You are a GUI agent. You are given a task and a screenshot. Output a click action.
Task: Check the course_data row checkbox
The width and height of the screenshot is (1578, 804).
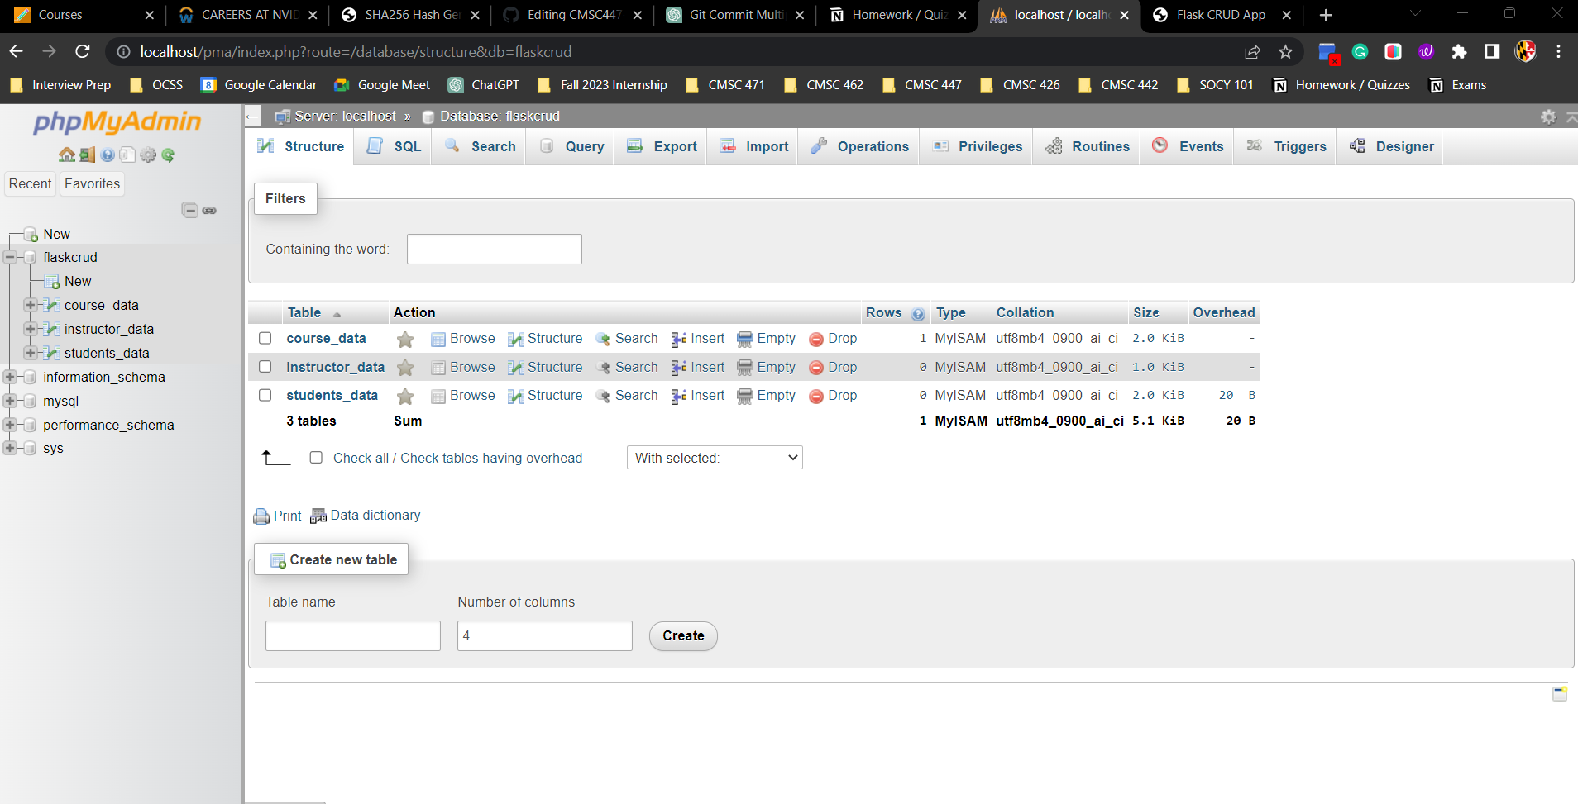coord(265,339)
